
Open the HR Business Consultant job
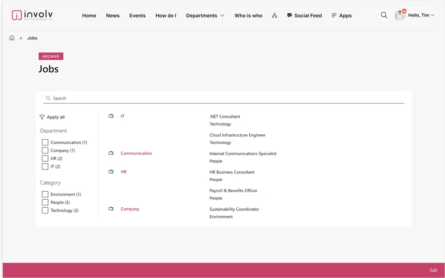pos(232,172)
